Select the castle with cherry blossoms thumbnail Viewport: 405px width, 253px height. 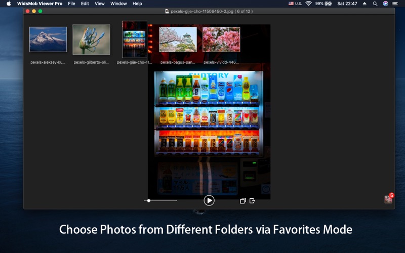coord(178,39)
